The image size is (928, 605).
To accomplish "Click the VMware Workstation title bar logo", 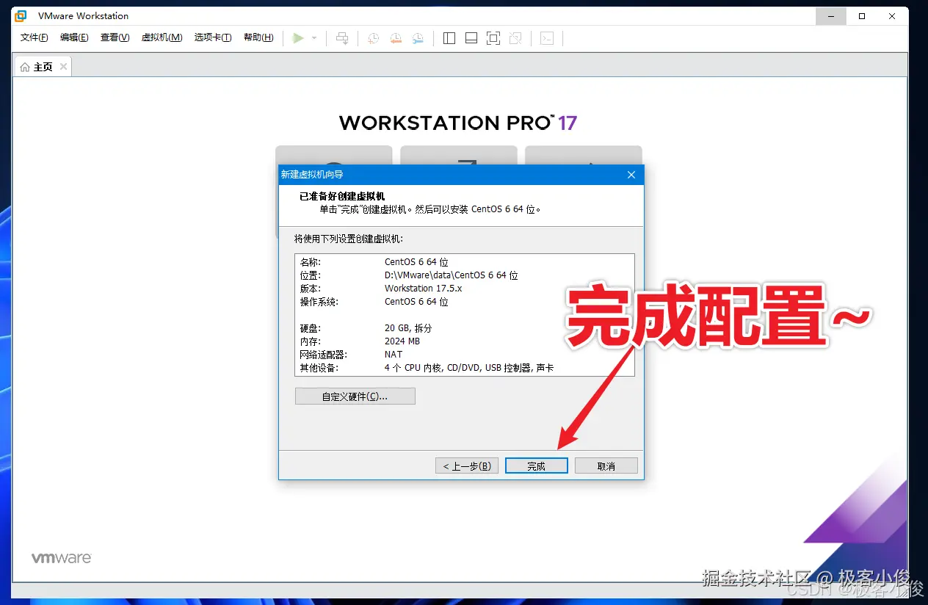I will click(x=21, y=16).
